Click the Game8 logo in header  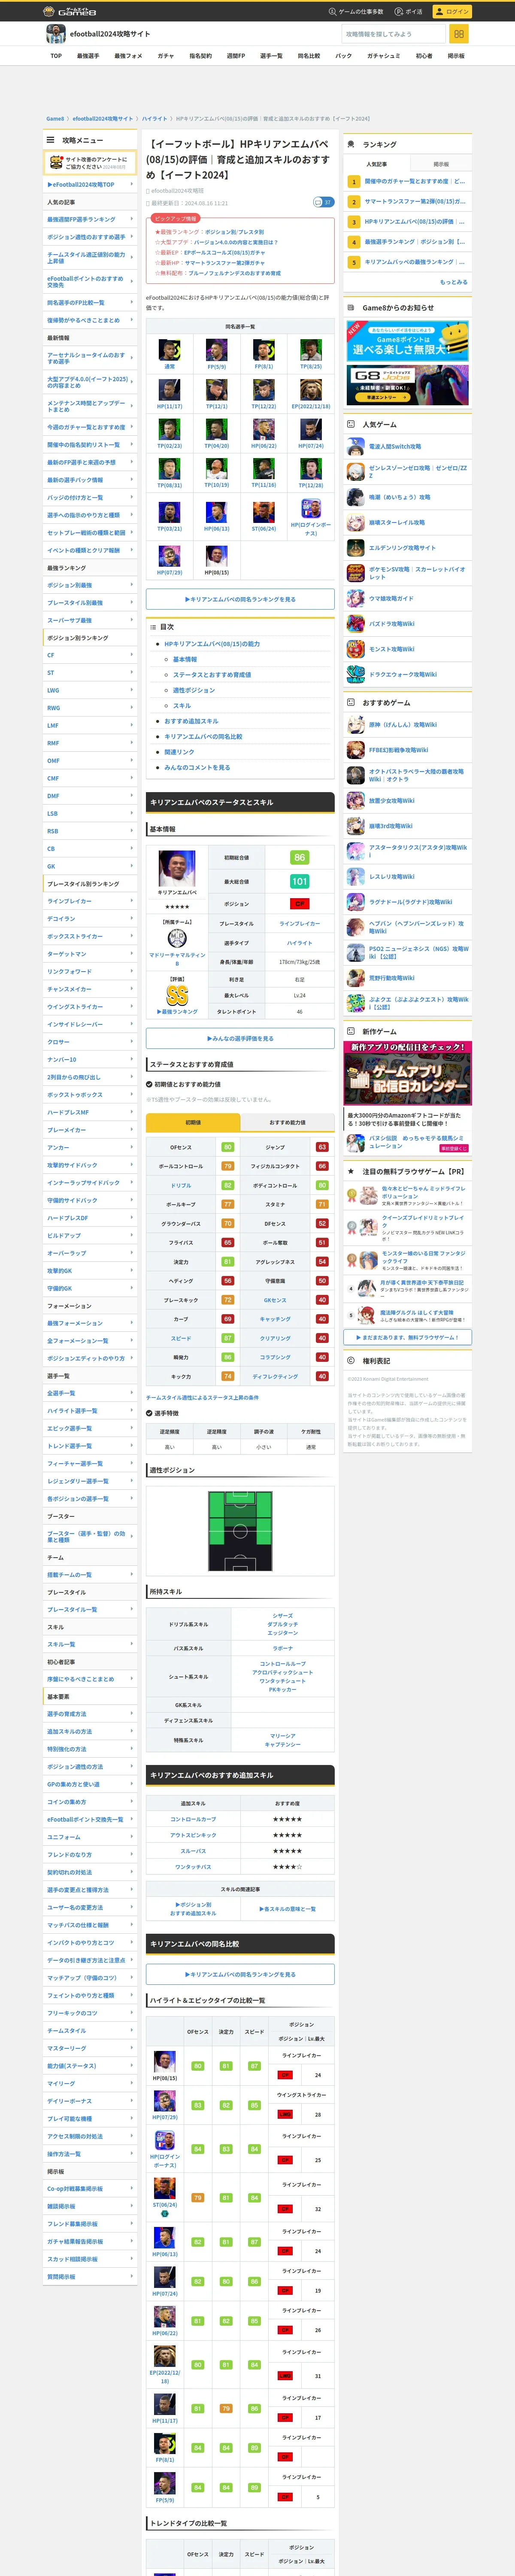69,11
